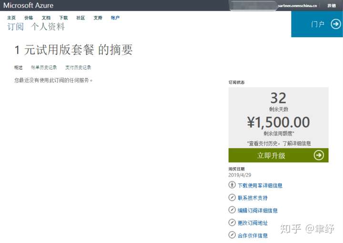
Task: Select the 支付历史记录 tab
Action: coord(78,67)
